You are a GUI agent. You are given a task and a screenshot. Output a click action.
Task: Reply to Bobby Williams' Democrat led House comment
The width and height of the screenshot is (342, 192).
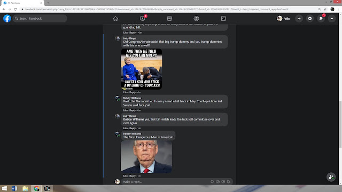tap(133, 110)
